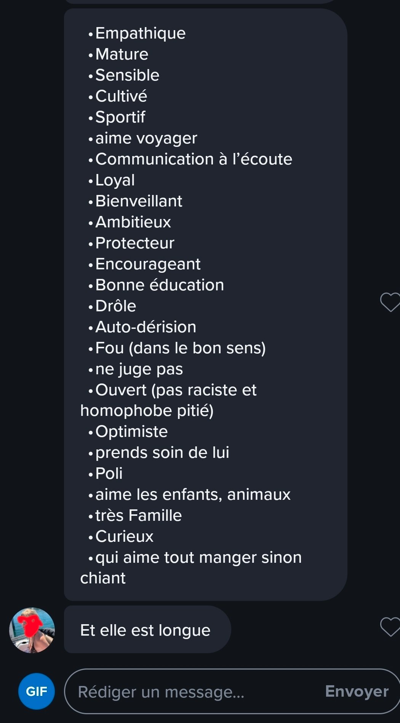400x723 pixels.
Task: Select the word "Loyal"
Action: point(115,180)
